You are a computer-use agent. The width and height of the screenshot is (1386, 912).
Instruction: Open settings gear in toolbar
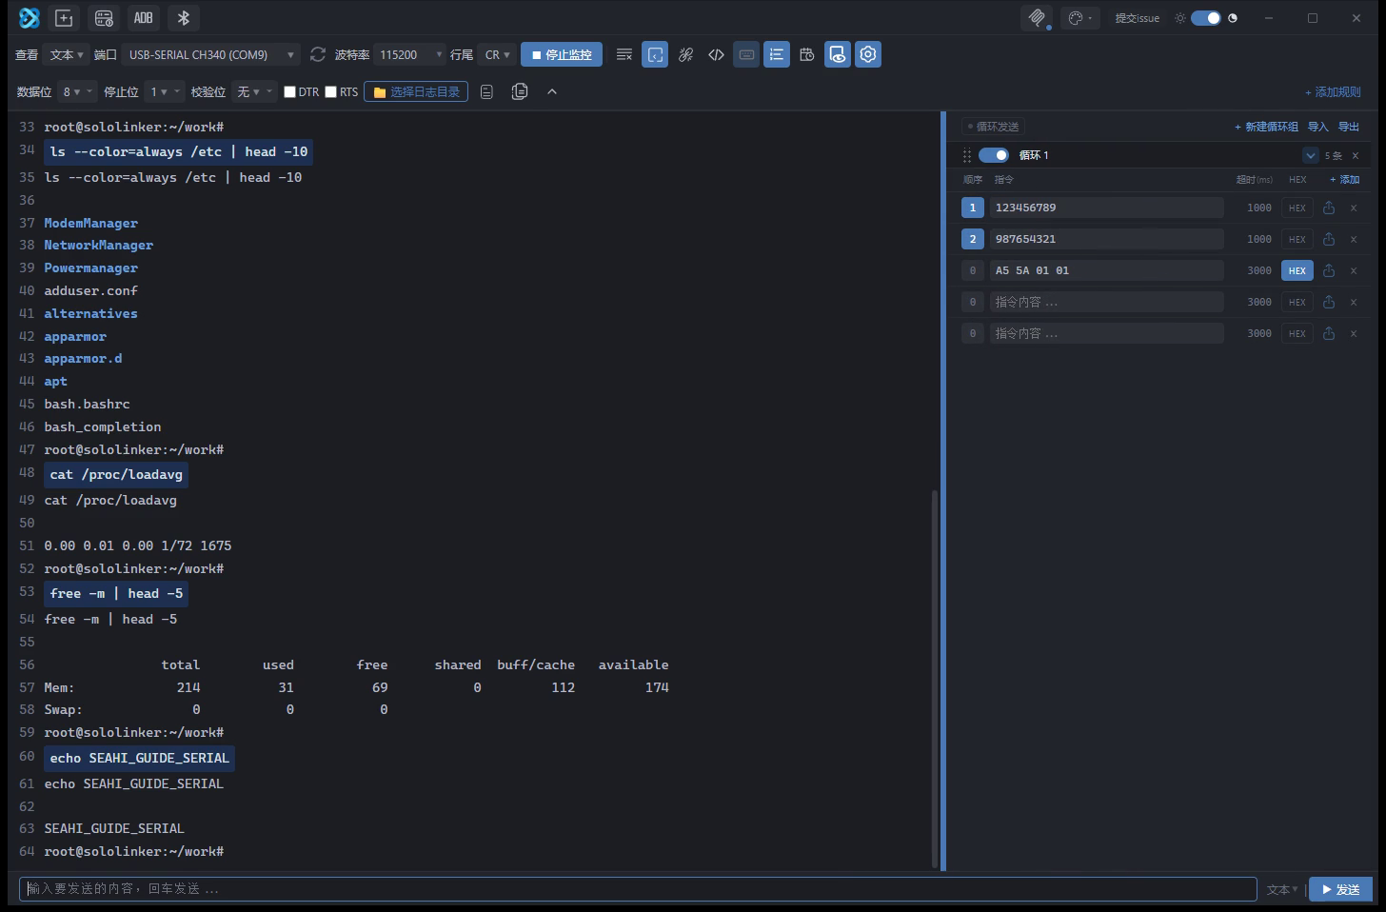tap(868, 55)
